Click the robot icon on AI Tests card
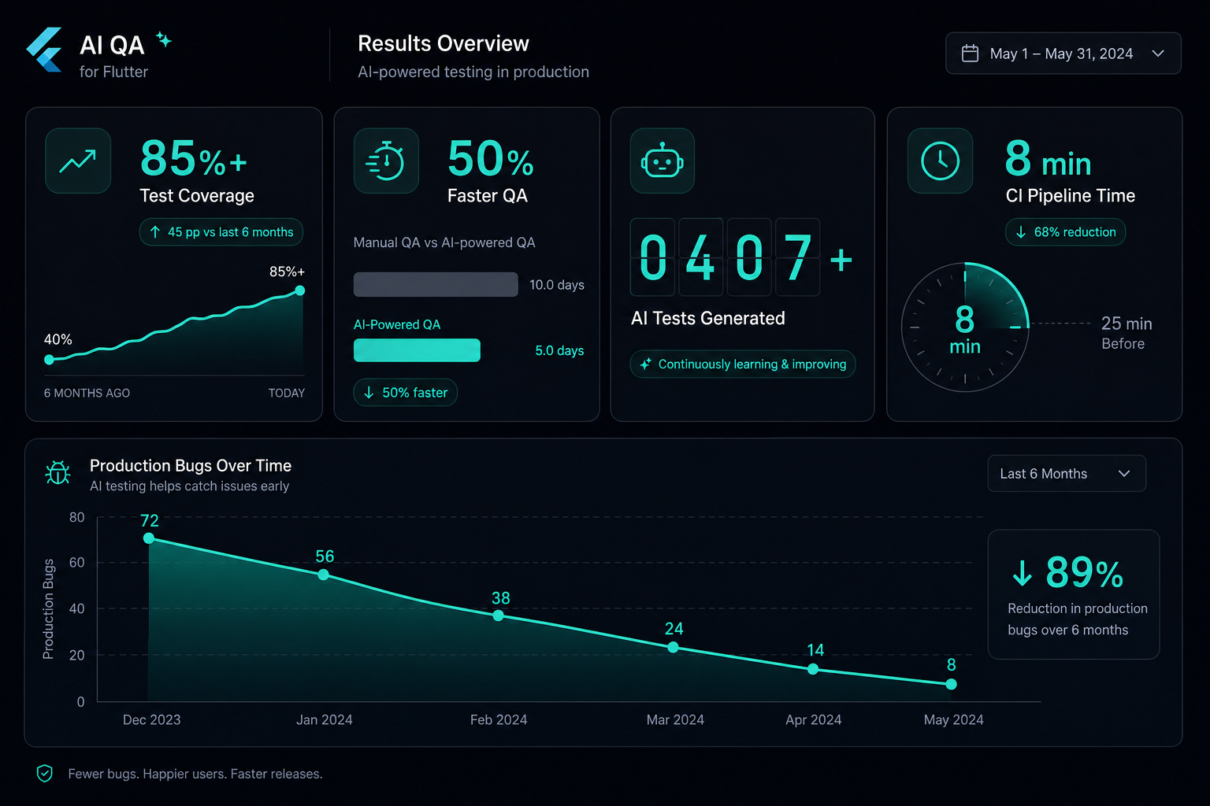Viewport: 1210px width, 806px height. coord(662,161)
